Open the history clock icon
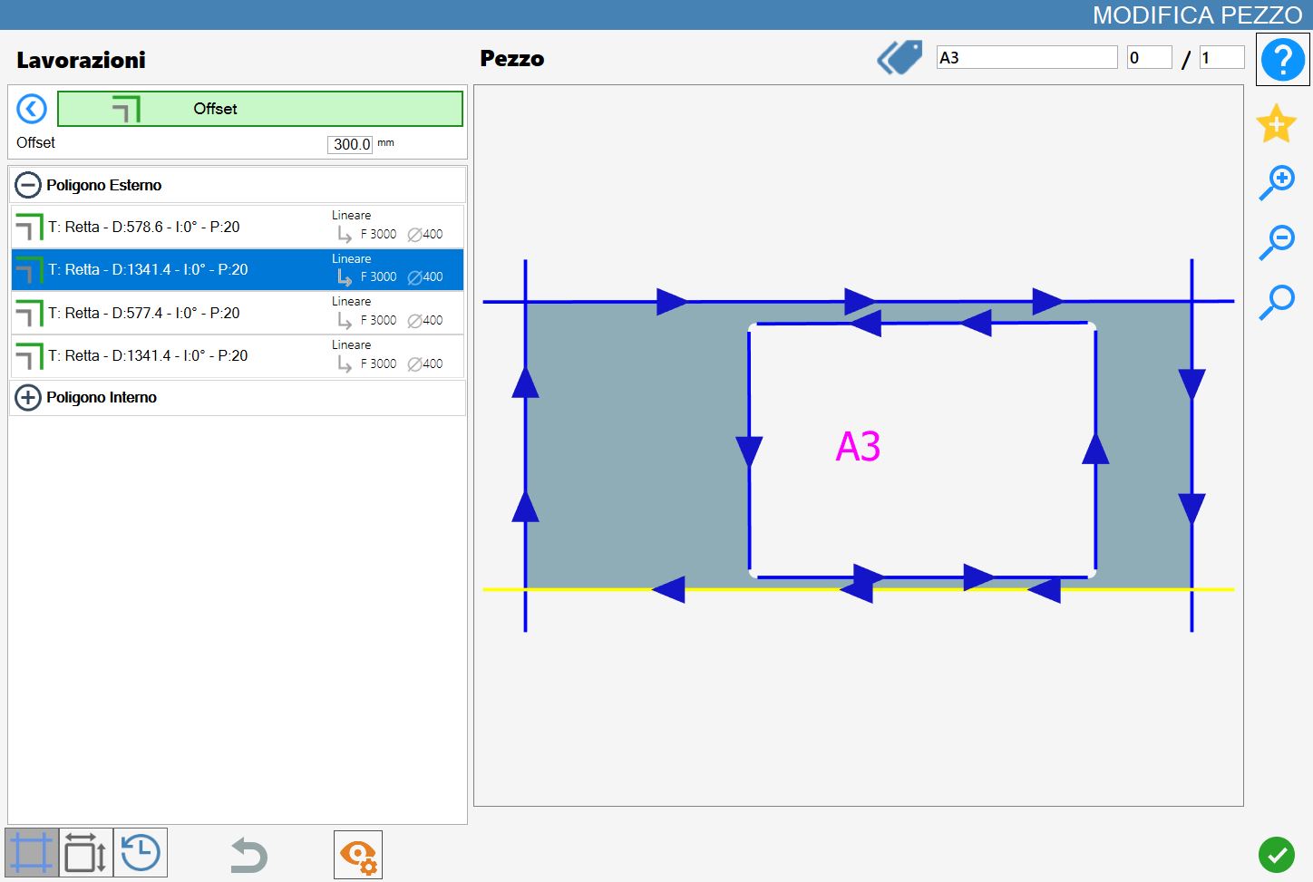 [x=141, y=853]
